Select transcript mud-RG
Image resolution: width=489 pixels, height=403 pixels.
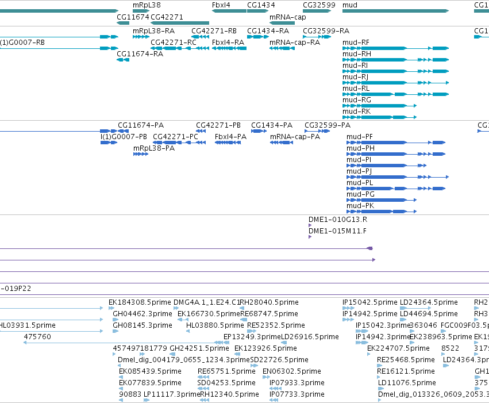356,100
